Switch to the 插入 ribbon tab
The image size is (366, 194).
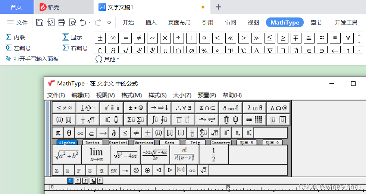(x=151, y=22)
